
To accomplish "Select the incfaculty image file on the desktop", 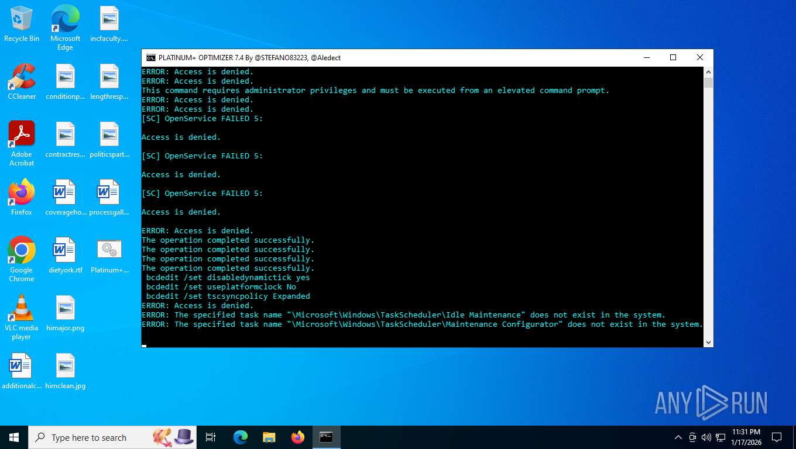I will [x=109, y=25].
